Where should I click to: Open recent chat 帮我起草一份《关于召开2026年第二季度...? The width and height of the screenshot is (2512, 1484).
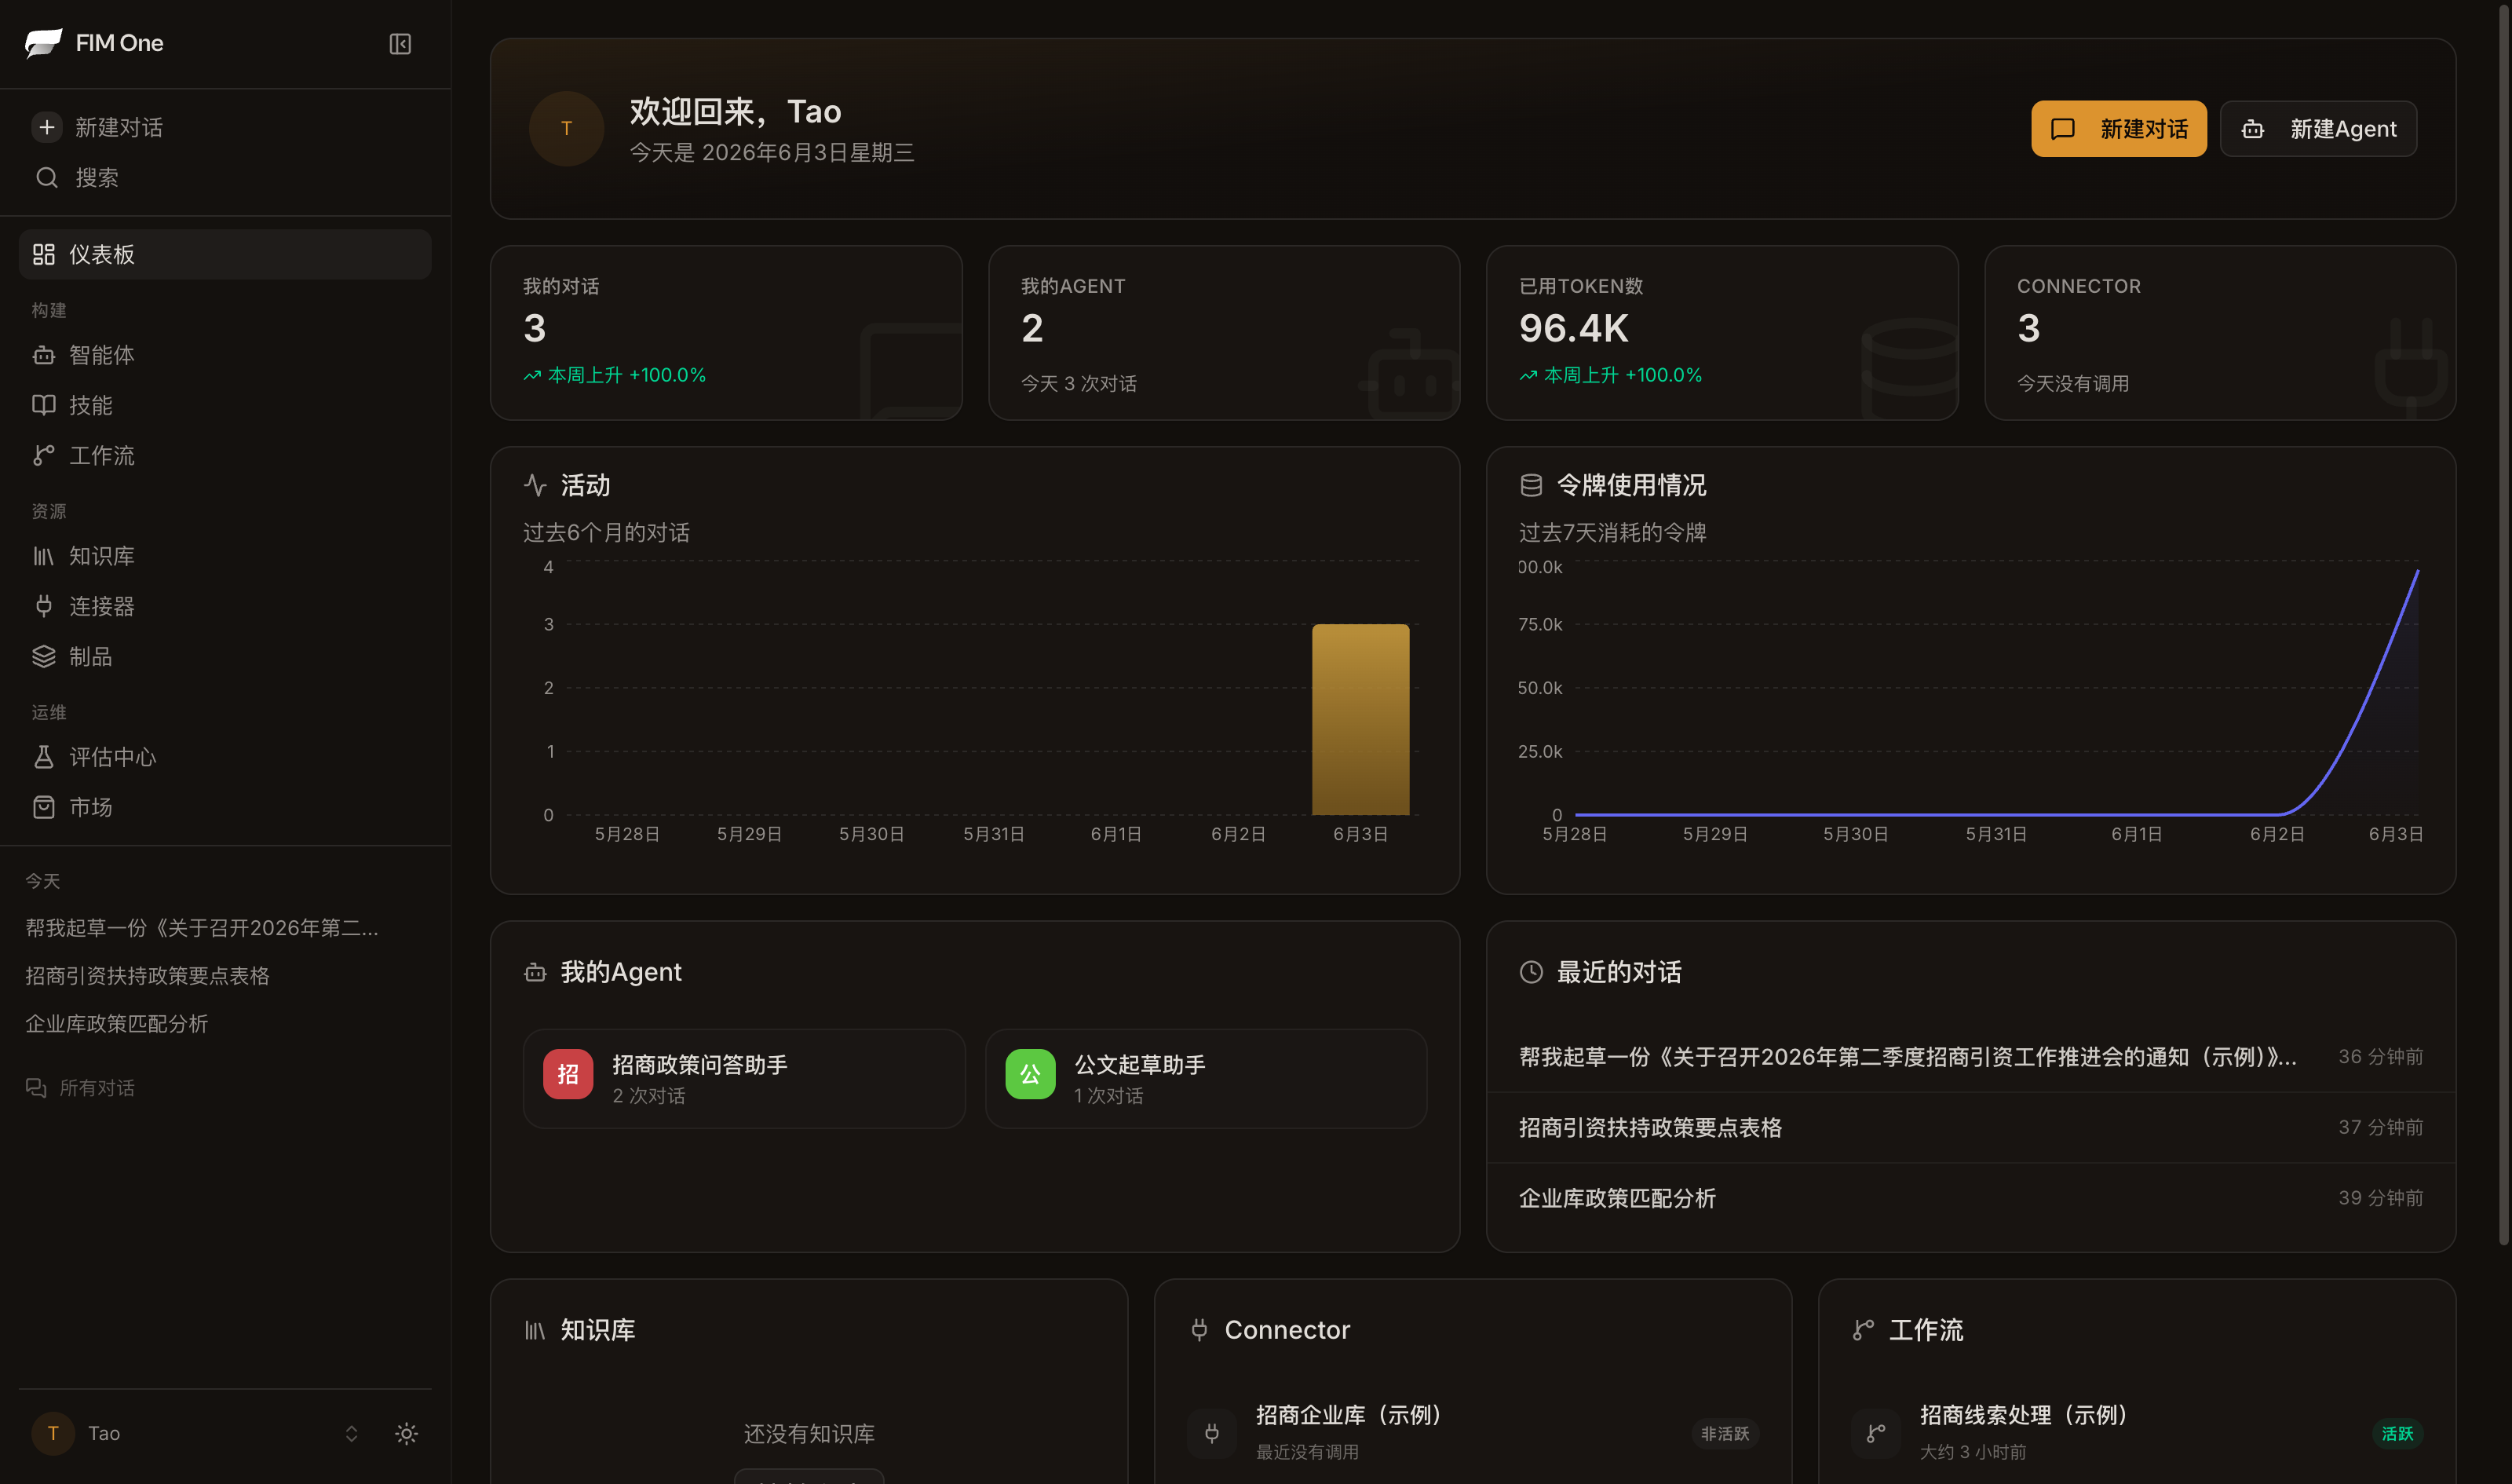click(x=1970, y=1056)
